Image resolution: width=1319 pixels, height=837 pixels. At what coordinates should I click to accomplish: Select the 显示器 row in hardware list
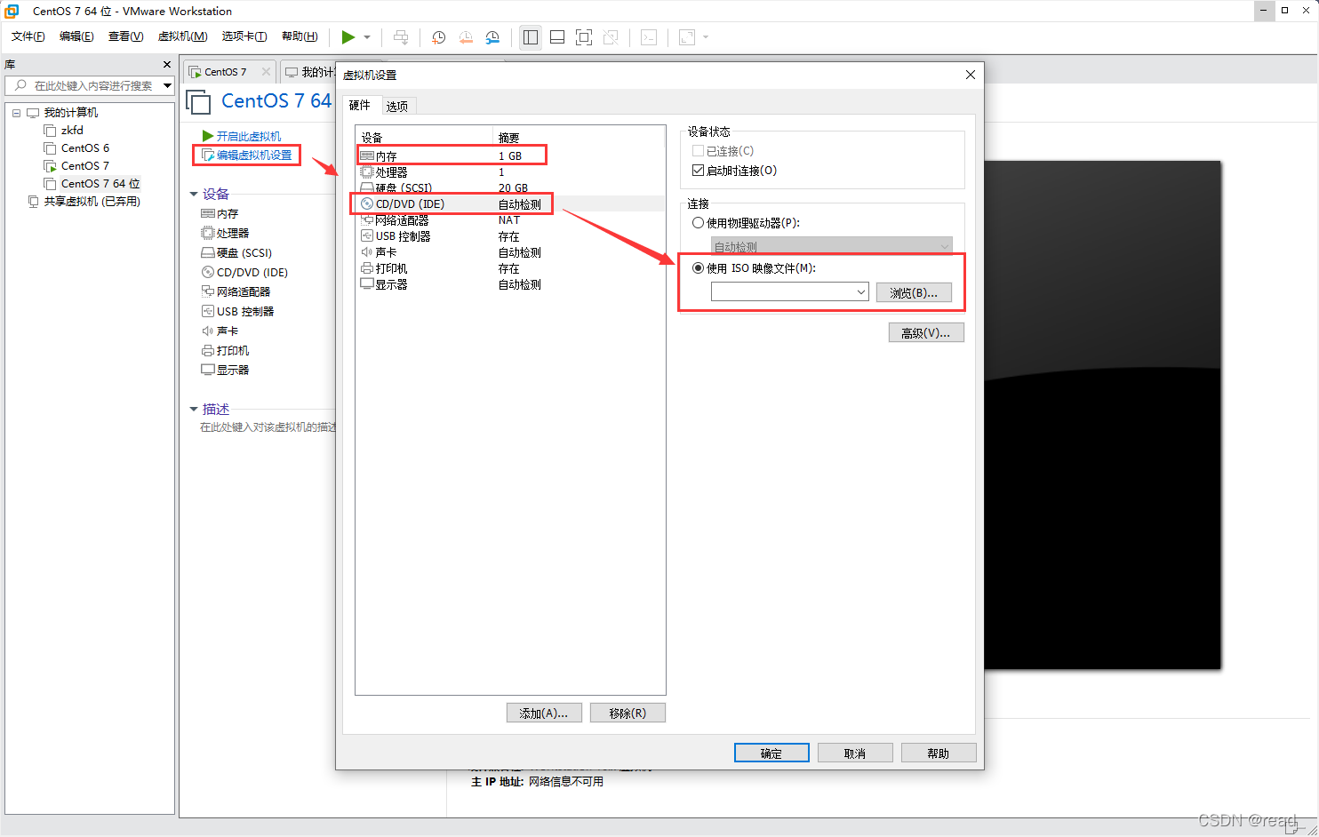point(510,284)
